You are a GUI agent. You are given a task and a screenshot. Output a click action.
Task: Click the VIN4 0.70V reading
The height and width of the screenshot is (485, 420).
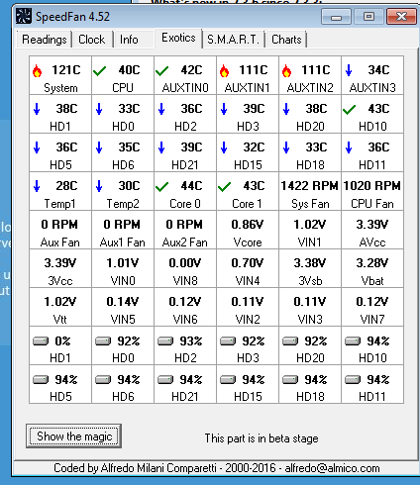tap(248, 268)
